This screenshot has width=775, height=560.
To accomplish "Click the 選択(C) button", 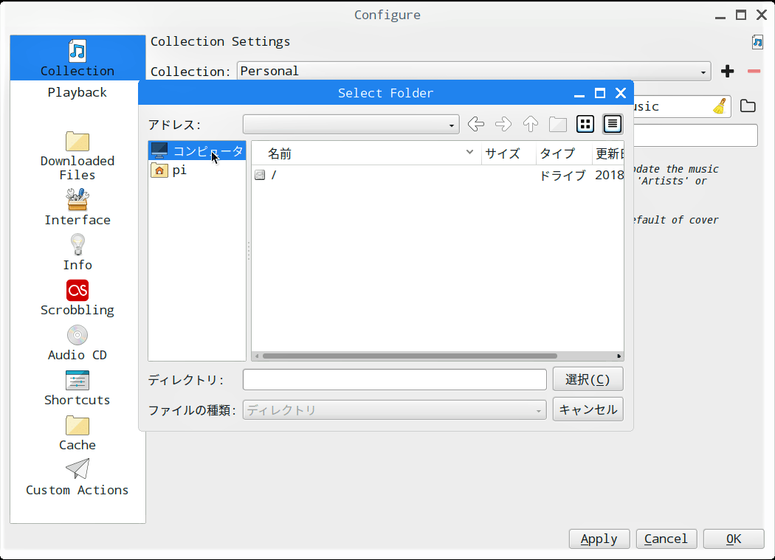I will pyautogui.click(x=588, y=379).
